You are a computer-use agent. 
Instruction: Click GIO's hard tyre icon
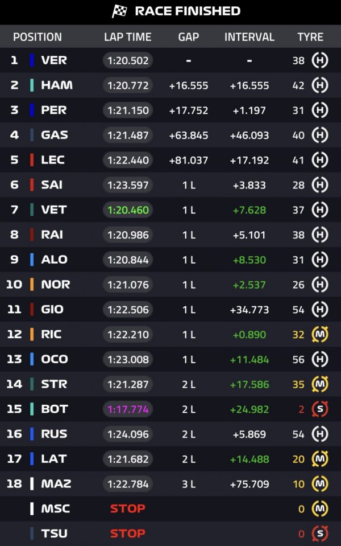[320, 310]
